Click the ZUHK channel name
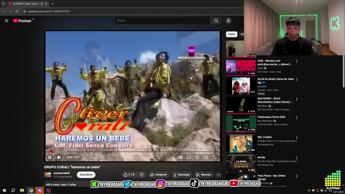The width and height of the screenshot is (345, 194). (260, 68)
